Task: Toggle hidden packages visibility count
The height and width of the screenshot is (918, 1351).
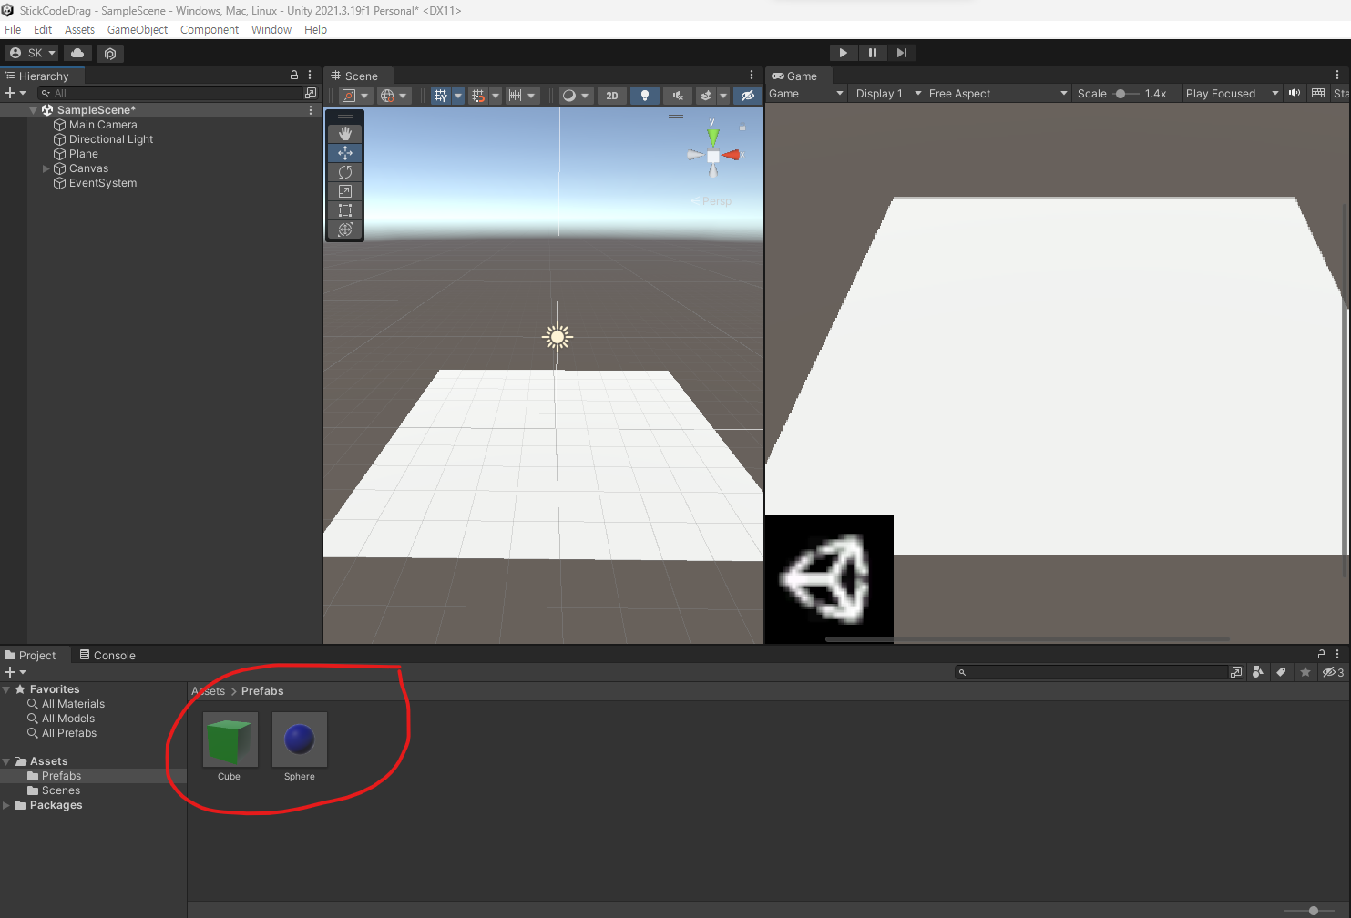Action: (1333, 672)
